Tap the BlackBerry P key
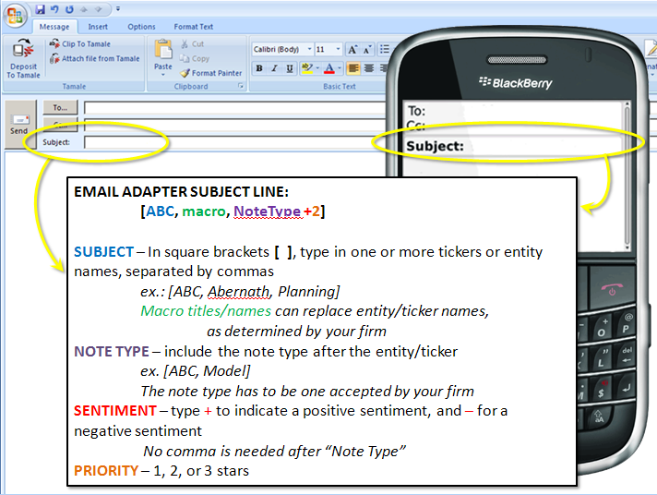Viewport: 657px width, 495px height. (627, 324)
